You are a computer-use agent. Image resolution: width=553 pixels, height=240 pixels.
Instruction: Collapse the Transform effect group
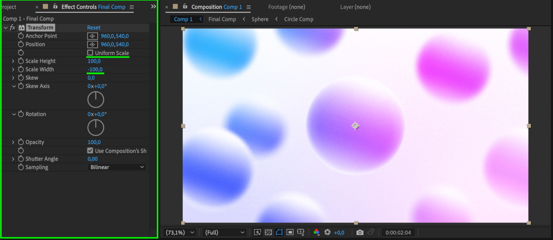point(6,28)
